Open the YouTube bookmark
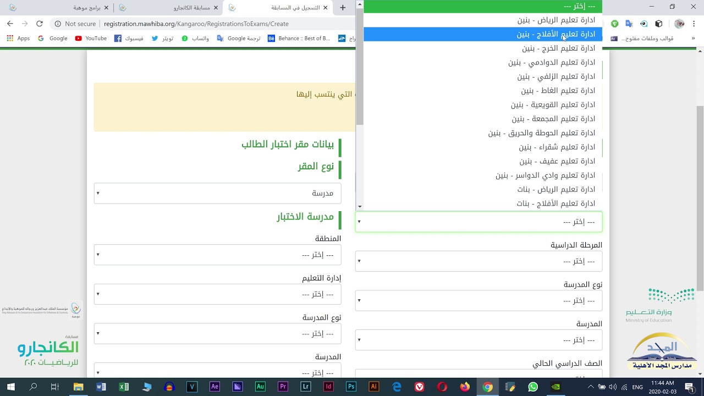The image size is (704, 396). pos(91,38)
